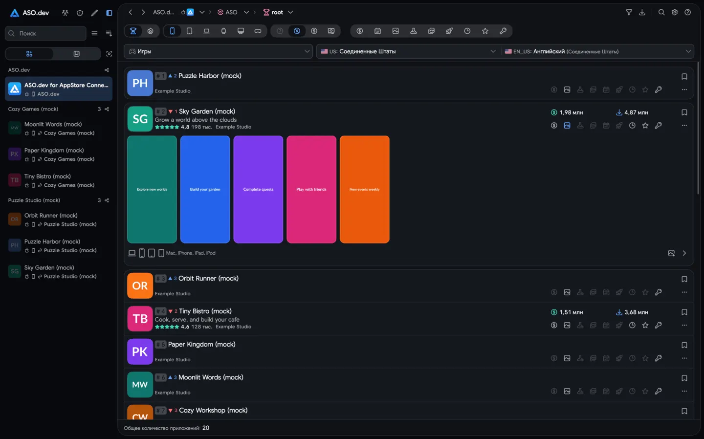Open the US: Соединенные Штаты country dropdown

[408, 51]
